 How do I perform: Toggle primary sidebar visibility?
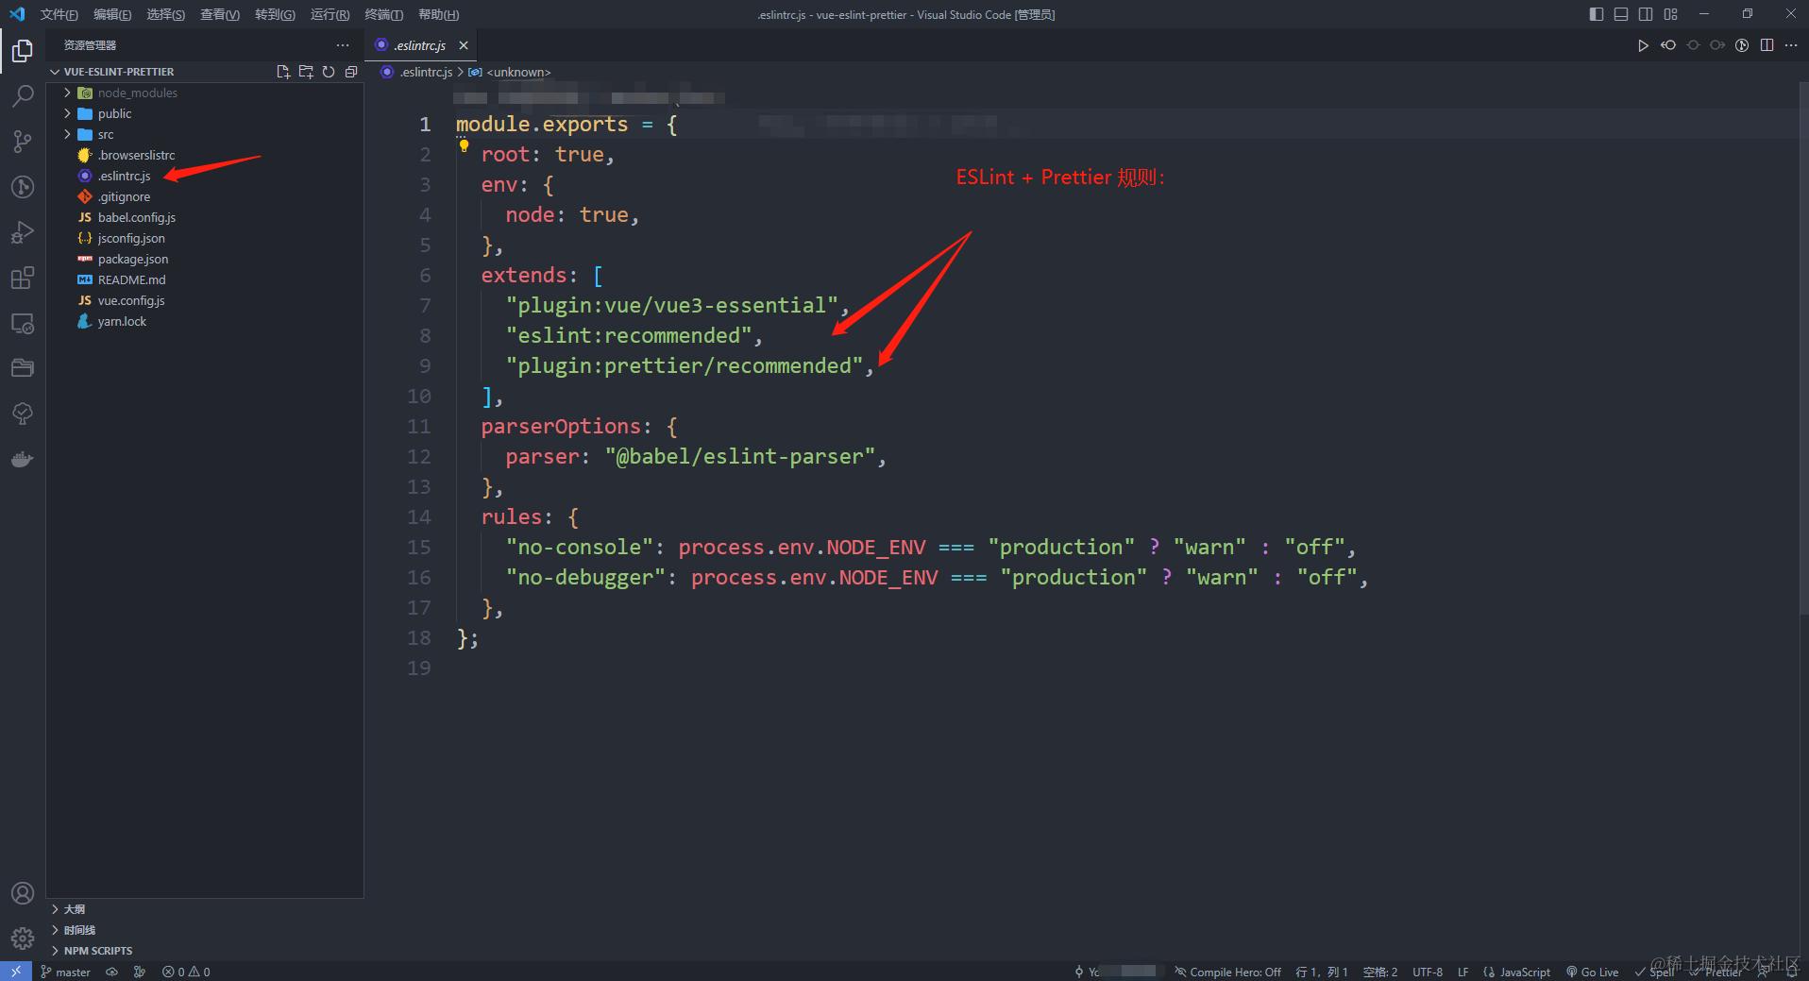1597,14
